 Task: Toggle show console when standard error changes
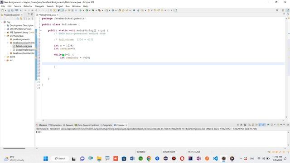coord(264,125)
